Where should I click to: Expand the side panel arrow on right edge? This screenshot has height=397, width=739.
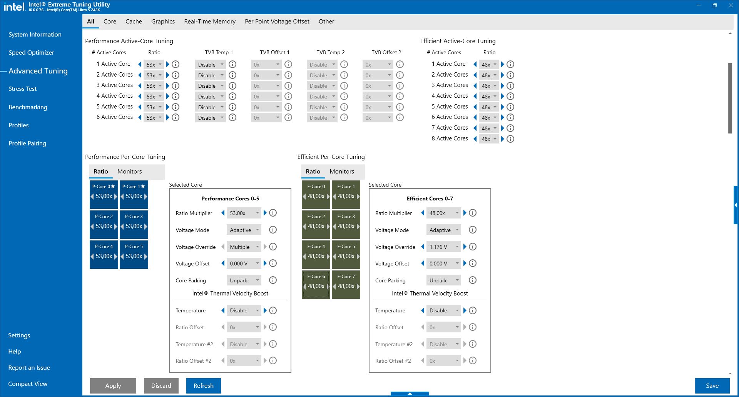coord(736,205)
